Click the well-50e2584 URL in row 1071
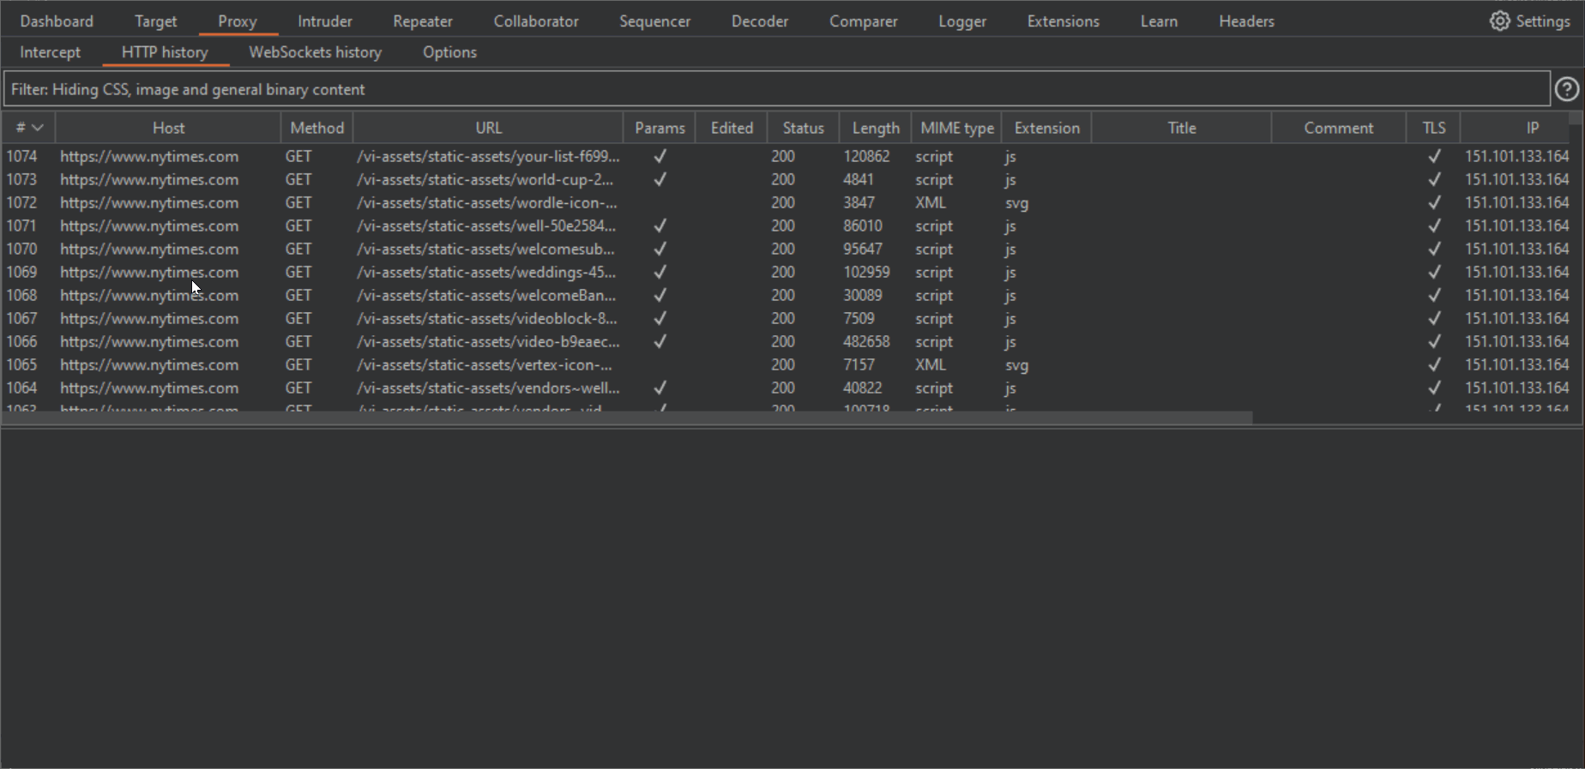The width and height of the screenshot is (1585, 769). pyautogui.click(x=487, y=225)
